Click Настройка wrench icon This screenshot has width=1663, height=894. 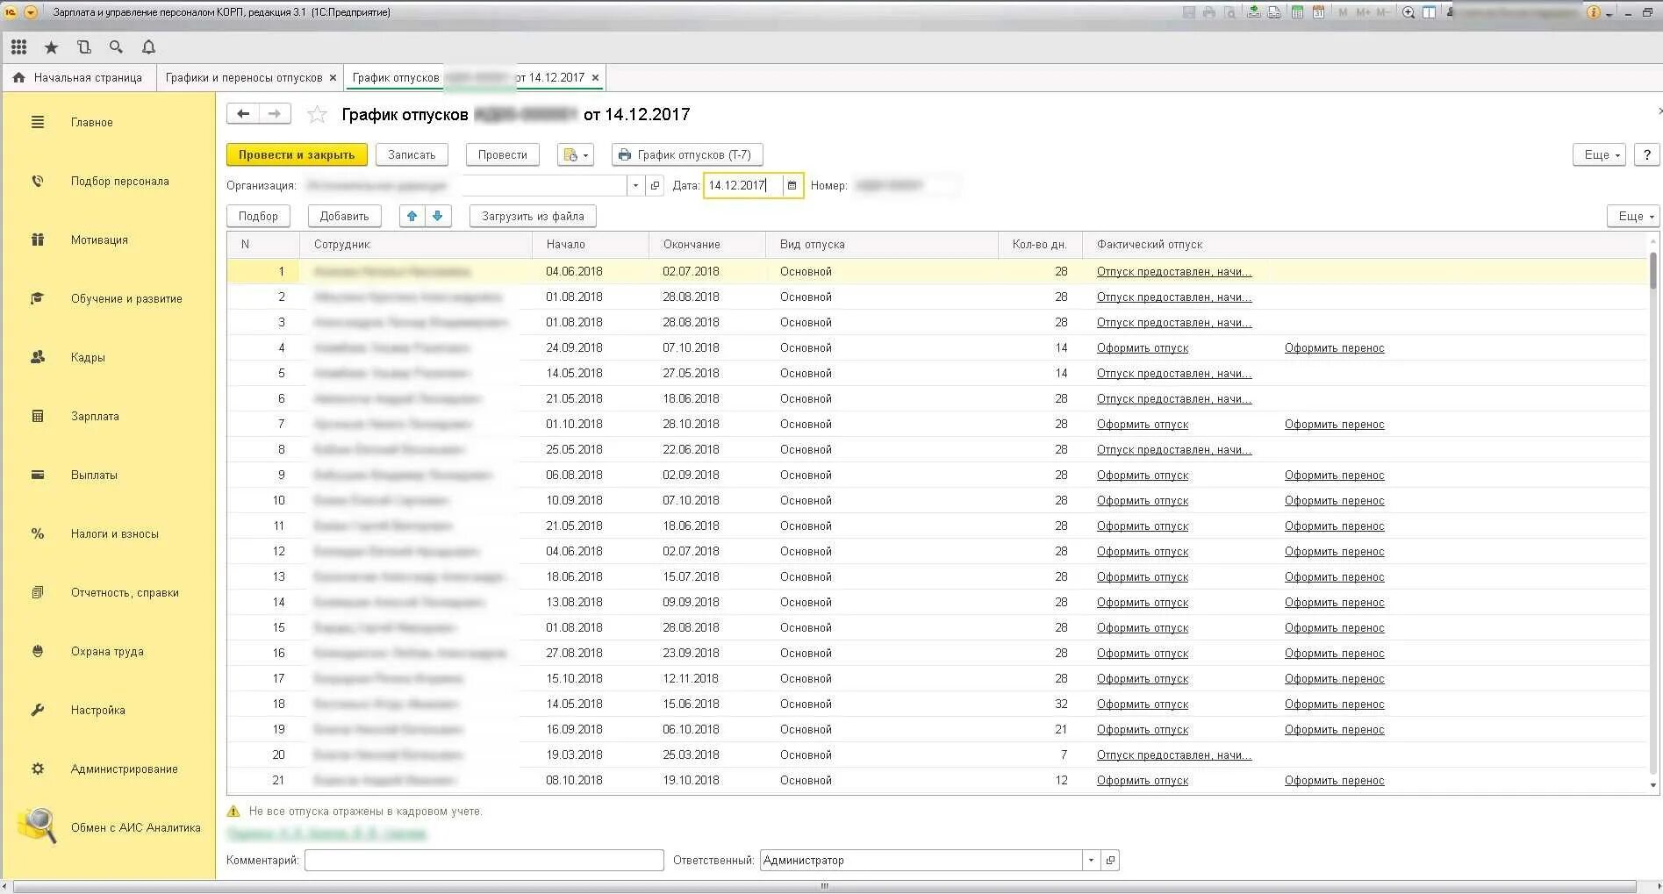[x=38, y=710]
